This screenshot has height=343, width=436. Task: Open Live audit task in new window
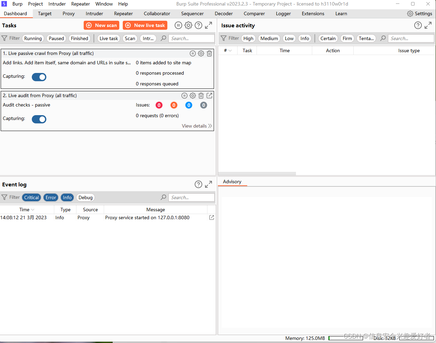[x=209, y=95]
